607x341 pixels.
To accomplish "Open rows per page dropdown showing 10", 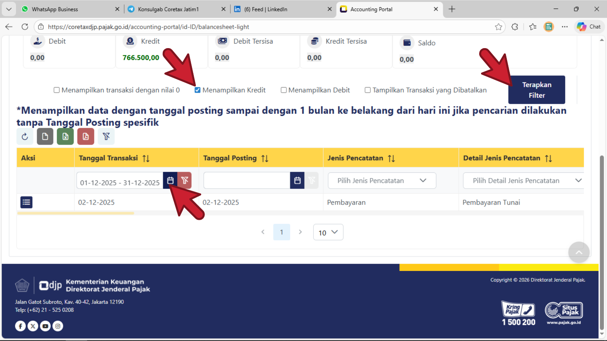I will (328, 232).
